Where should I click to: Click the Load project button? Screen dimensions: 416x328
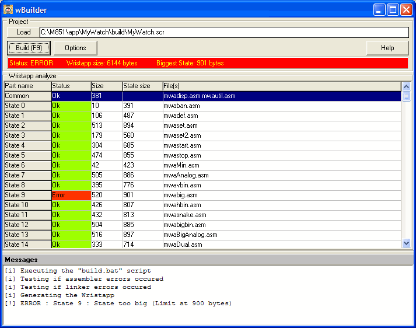(23, 32)
